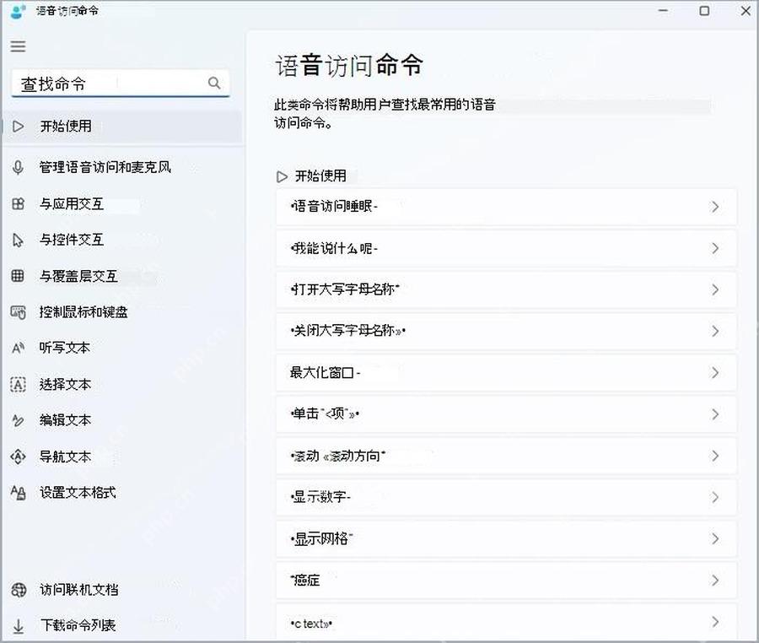Expand the 显示网格 command chevron
The width and height of the screenshot is (759, 643).
click(715, 539)
